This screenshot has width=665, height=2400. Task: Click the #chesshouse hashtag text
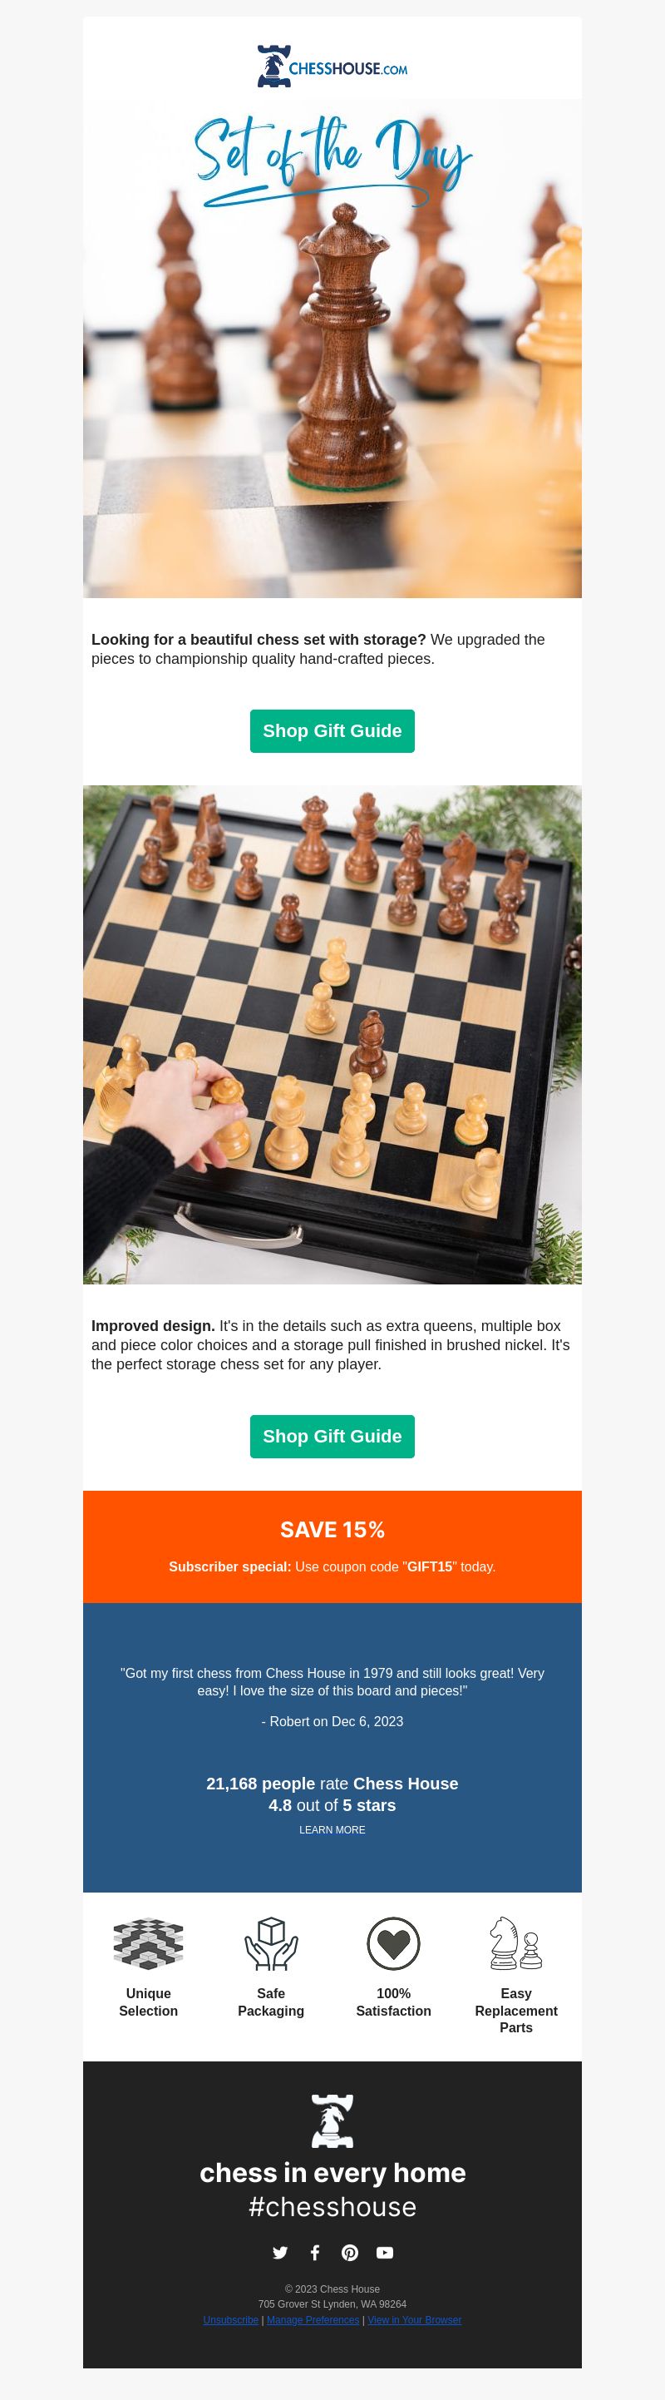click(332, 2207)
